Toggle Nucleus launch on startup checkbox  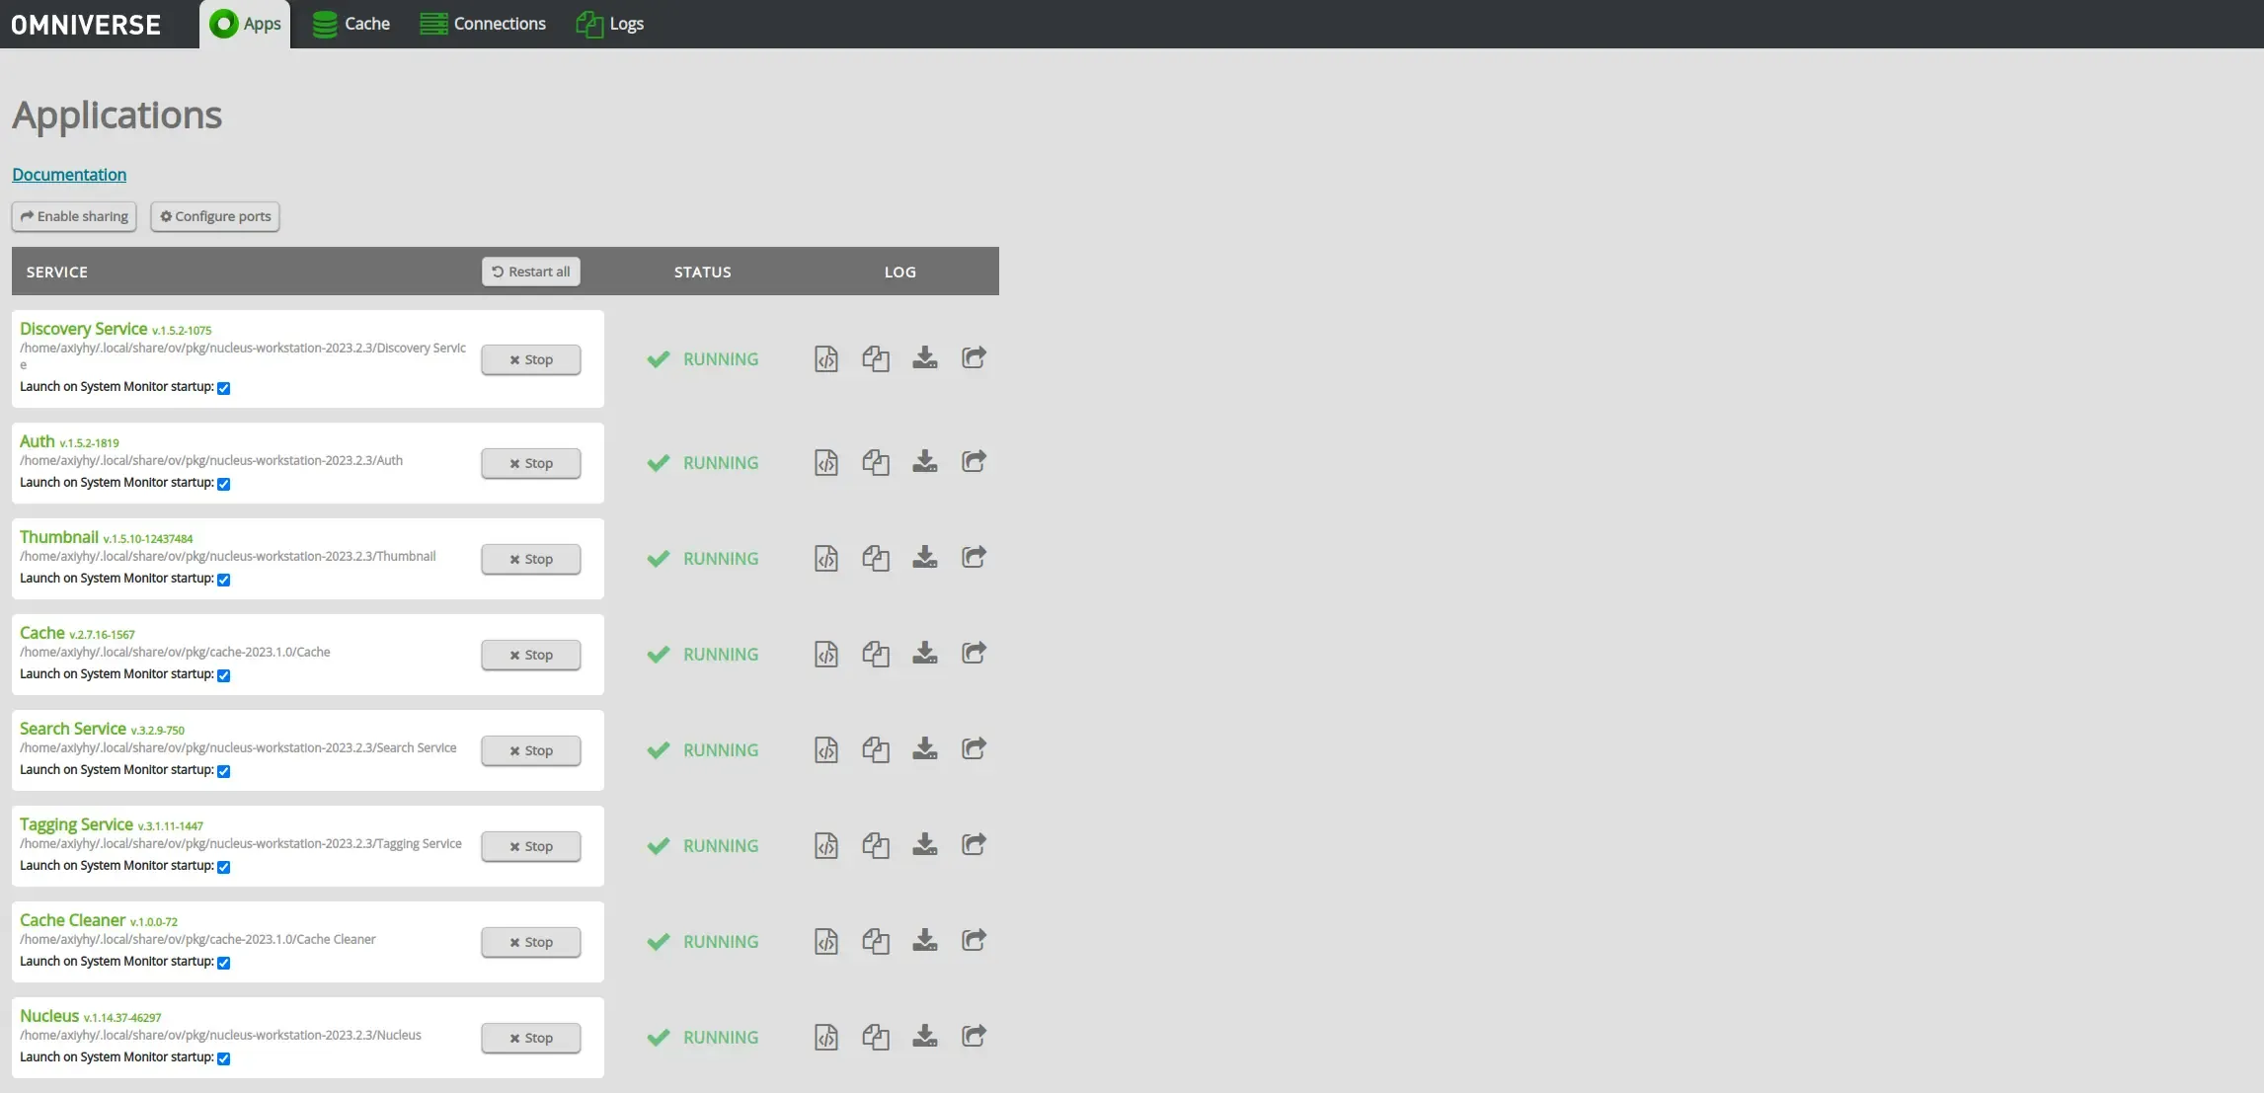point(224,1058)
